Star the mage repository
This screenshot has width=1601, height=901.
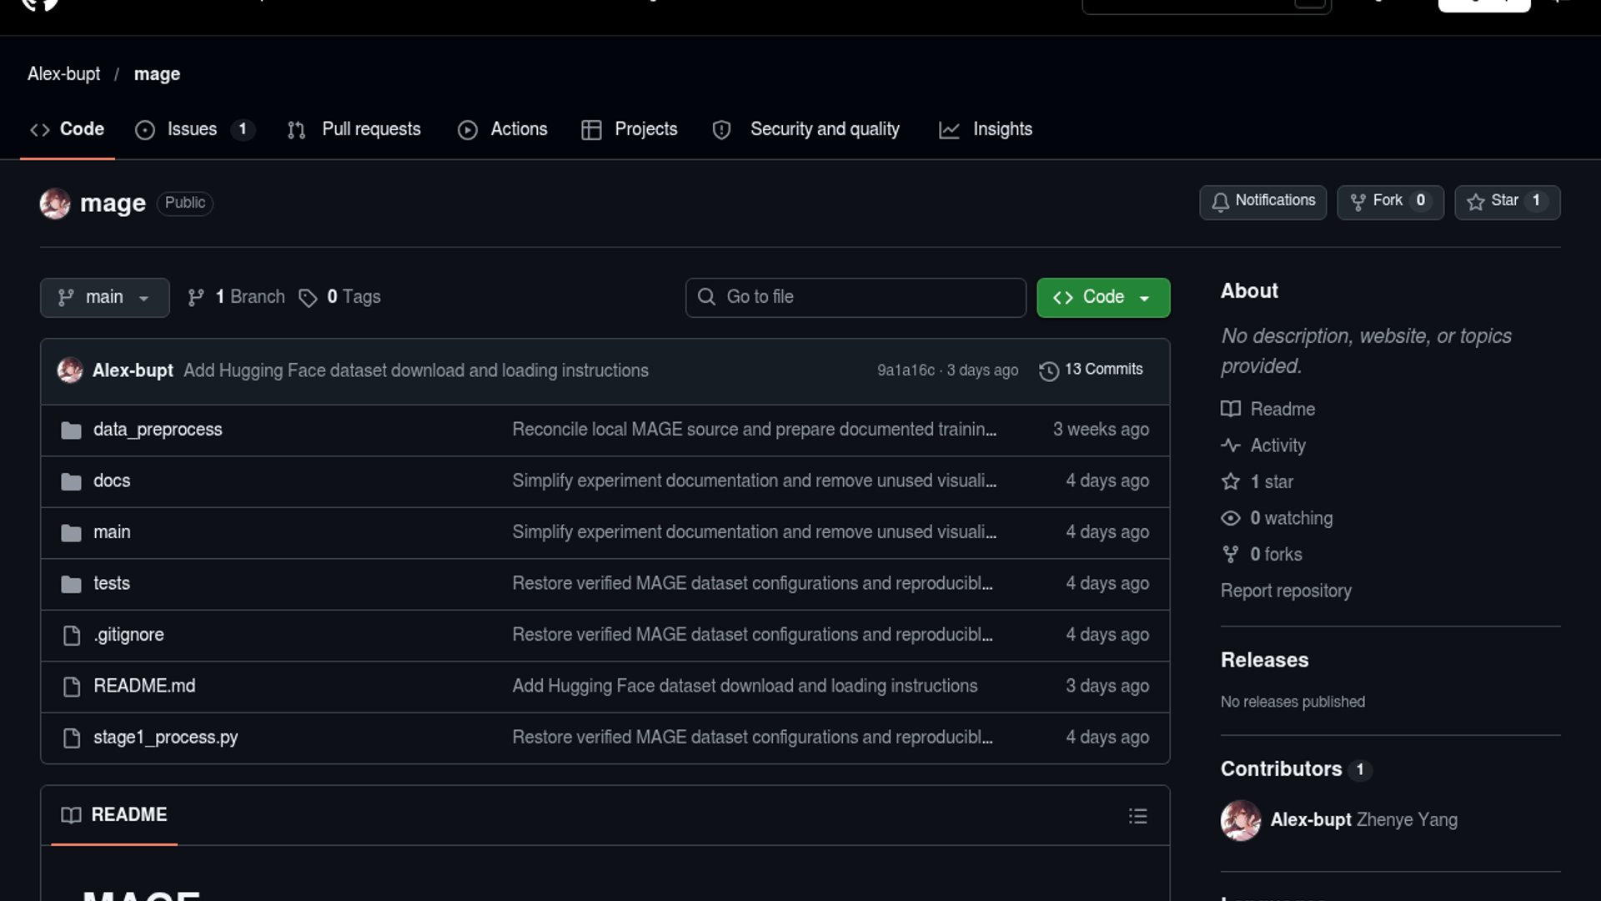1508,202
